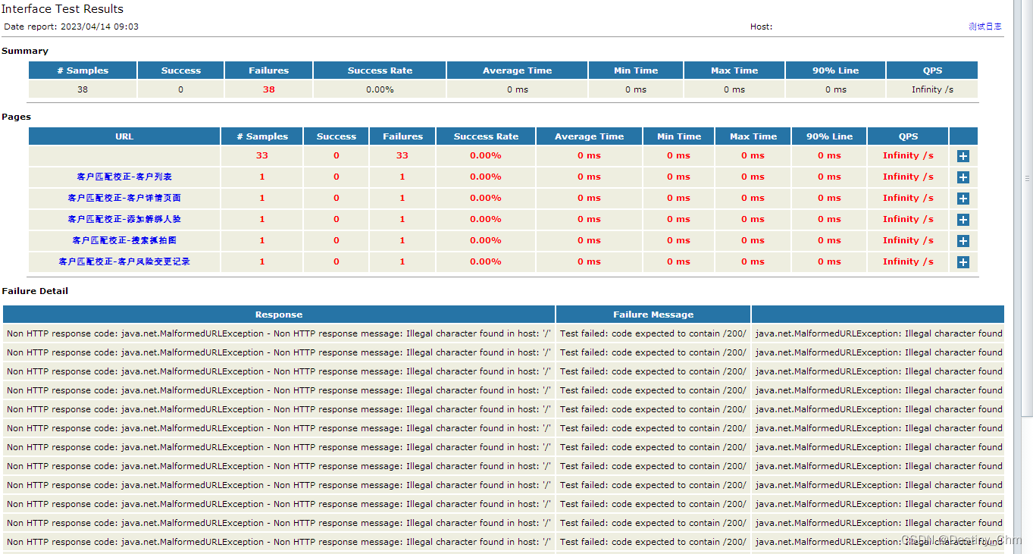1033x554 pixels.
Task: Open the 客户匹配校正-客户详情页面 link
Action: pyautogui.click(x=124, y=198)
